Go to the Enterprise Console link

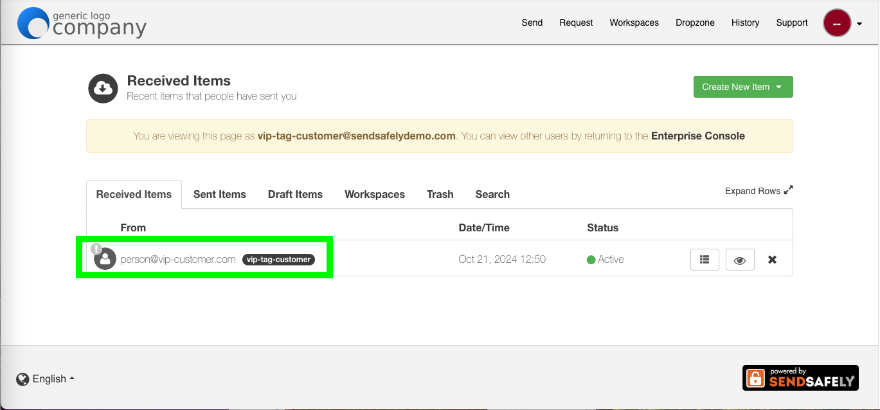click(x=698, y=136)
